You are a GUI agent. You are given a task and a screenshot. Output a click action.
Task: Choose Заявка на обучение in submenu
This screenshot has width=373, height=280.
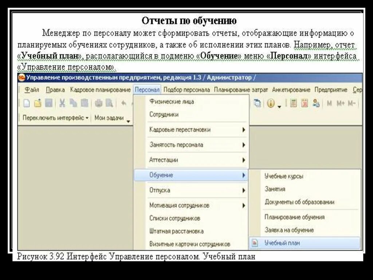[305, 230]
